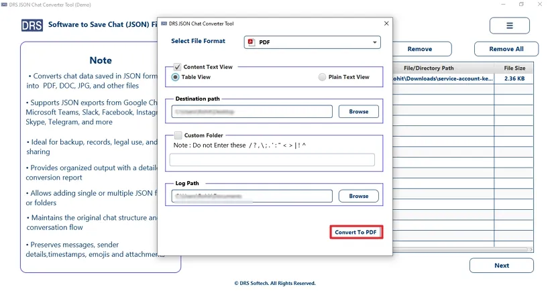Click the Convert To PDF button

pos(355,232)
